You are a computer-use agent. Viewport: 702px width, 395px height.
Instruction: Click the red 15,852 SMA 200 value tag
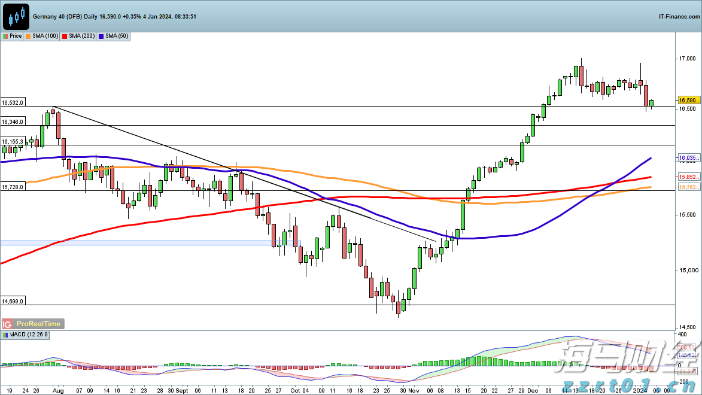tap(688, 177)
